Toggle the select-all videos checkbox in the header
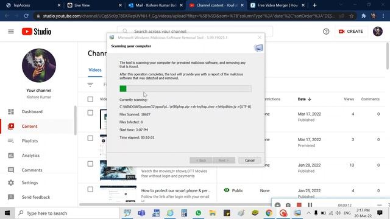This screenshot has height=219, width=390. 90,99
